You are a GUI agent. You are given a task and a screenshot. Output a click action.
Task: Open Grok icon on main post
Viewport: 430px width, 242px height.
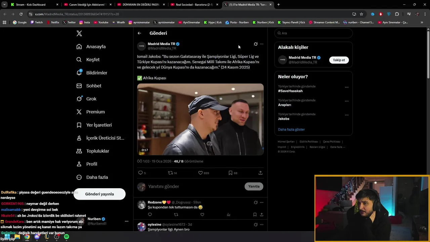pos(256,44)
